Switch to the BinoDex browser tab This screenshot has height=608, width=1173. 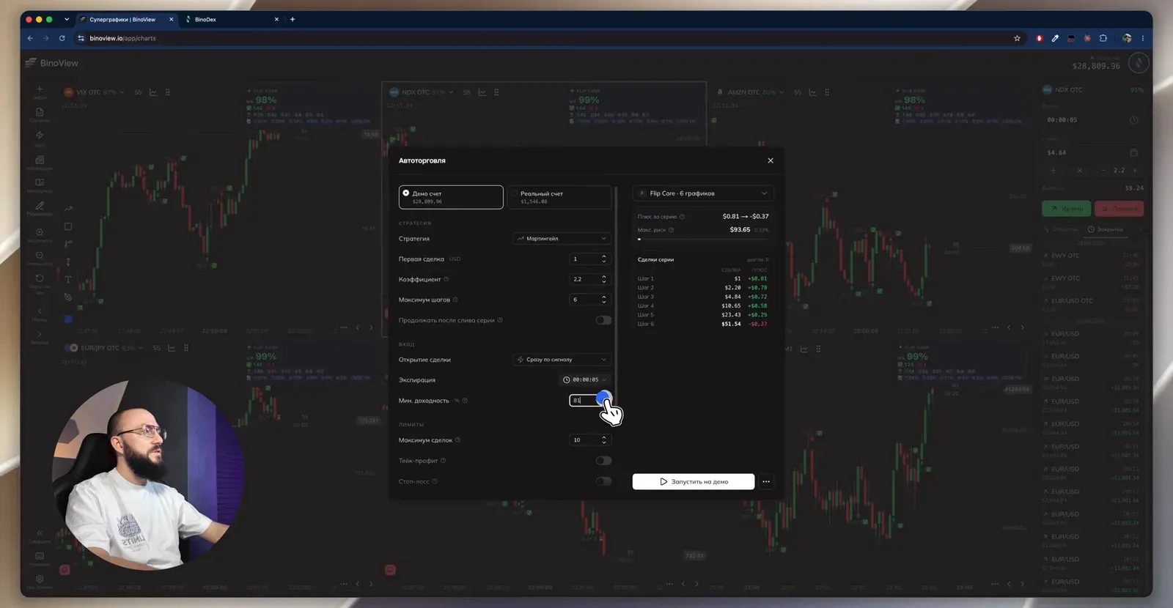point(232,19)
